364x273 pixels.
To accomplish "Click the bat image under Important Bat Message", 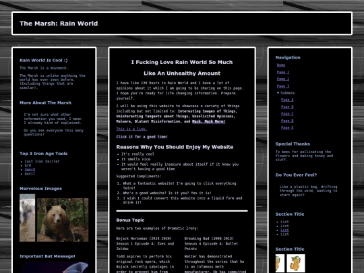I will point(56,268).
